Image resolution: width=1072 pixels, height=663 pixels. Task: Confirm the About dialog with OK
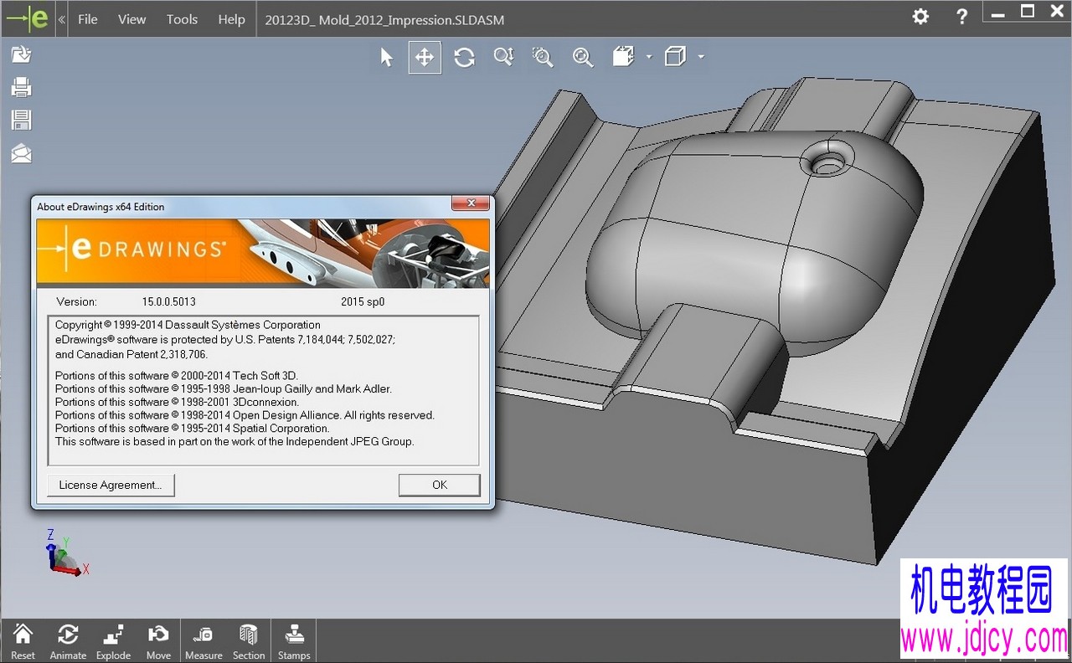(x=440, y=485)
